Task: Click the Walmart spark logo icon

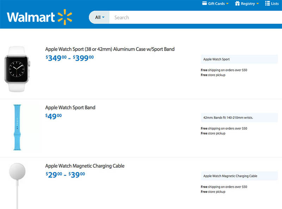Action: pyautogui.click(x=65, y=17)
